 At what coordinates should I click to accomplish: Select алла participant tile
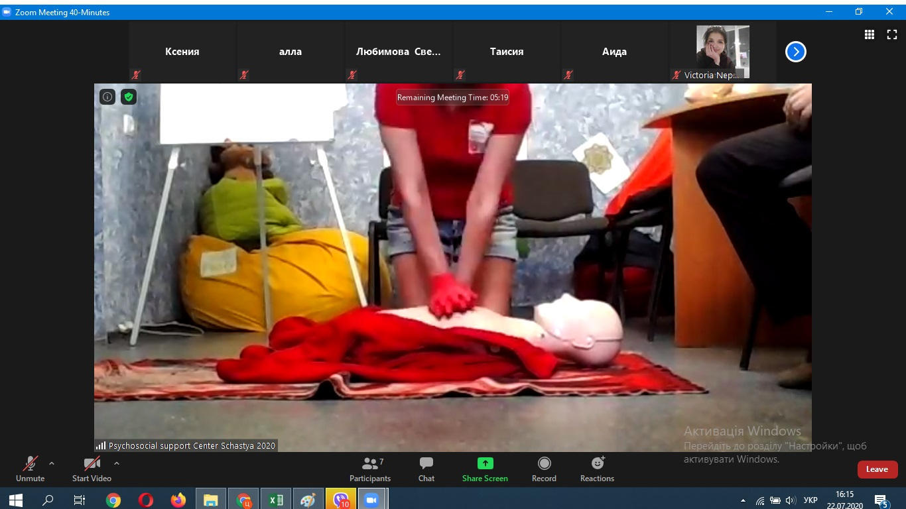[x=291, y=52]
